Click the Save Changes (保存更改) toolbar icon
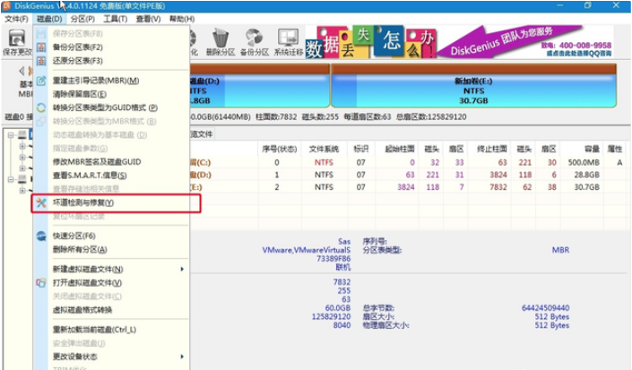 pyautogui.click(x=16, y=43)
